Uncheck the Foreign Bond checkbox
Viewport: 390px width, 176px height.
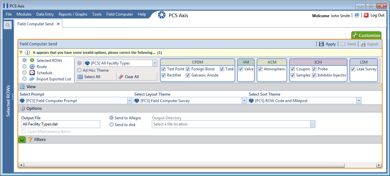point(188,69)
